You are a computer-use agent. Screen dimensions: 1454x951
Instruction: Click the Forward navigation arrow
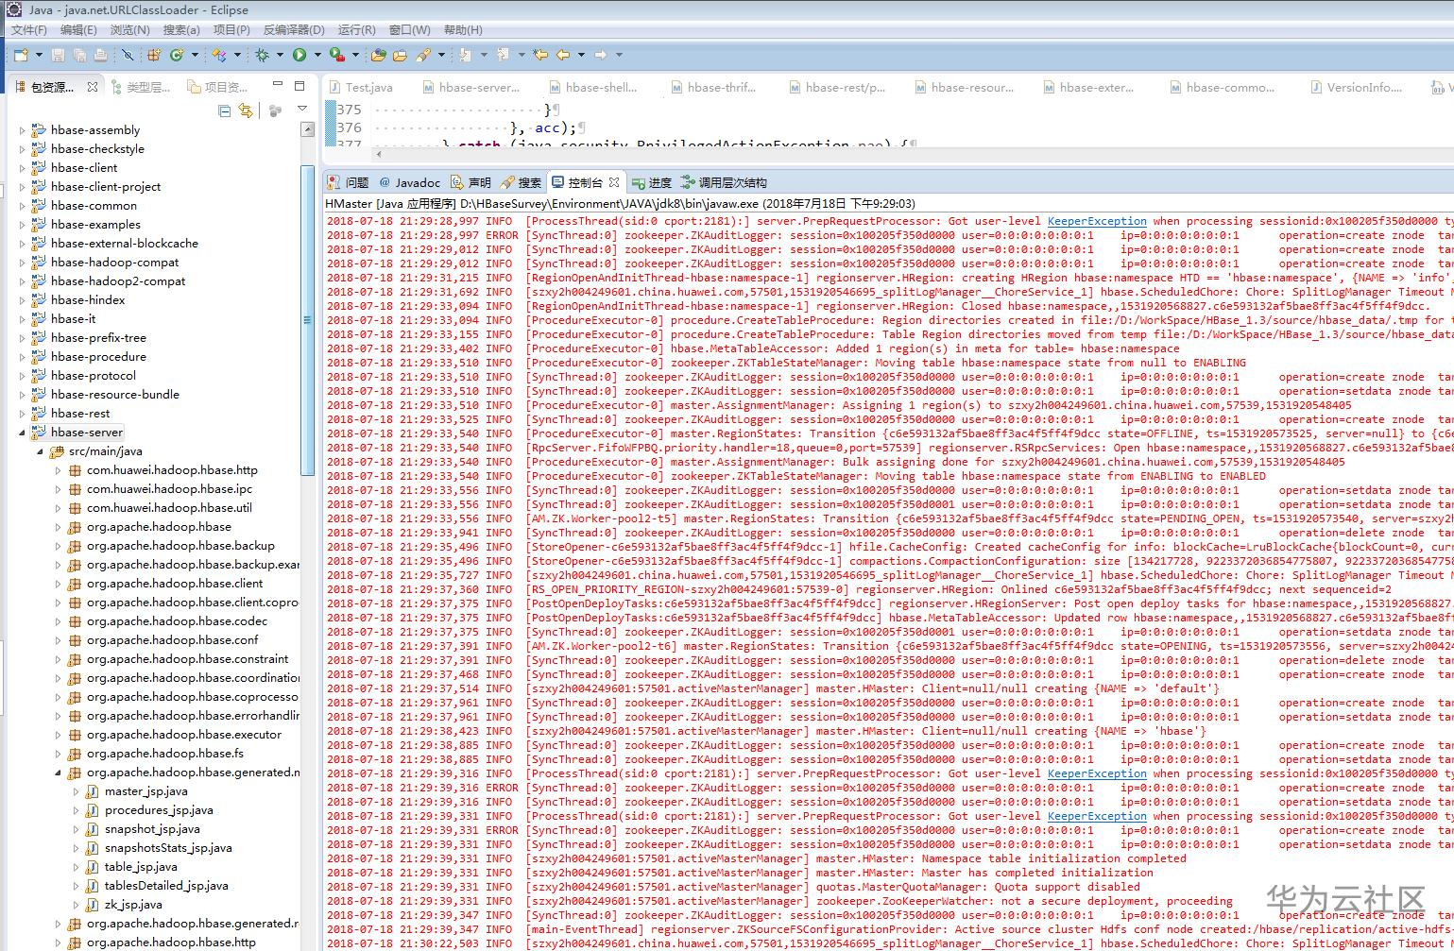[601, 56]
